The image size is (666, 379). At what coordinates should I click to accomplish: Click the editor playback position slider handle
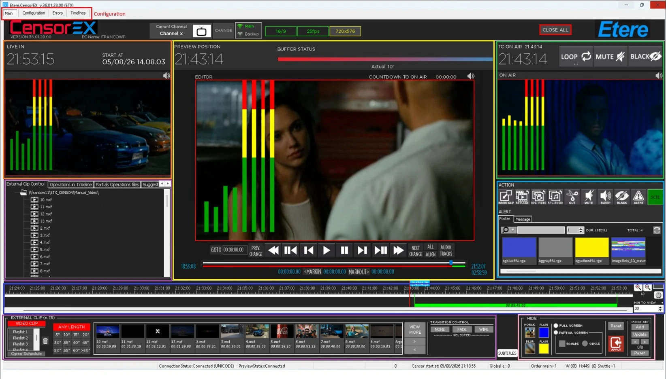451,263
